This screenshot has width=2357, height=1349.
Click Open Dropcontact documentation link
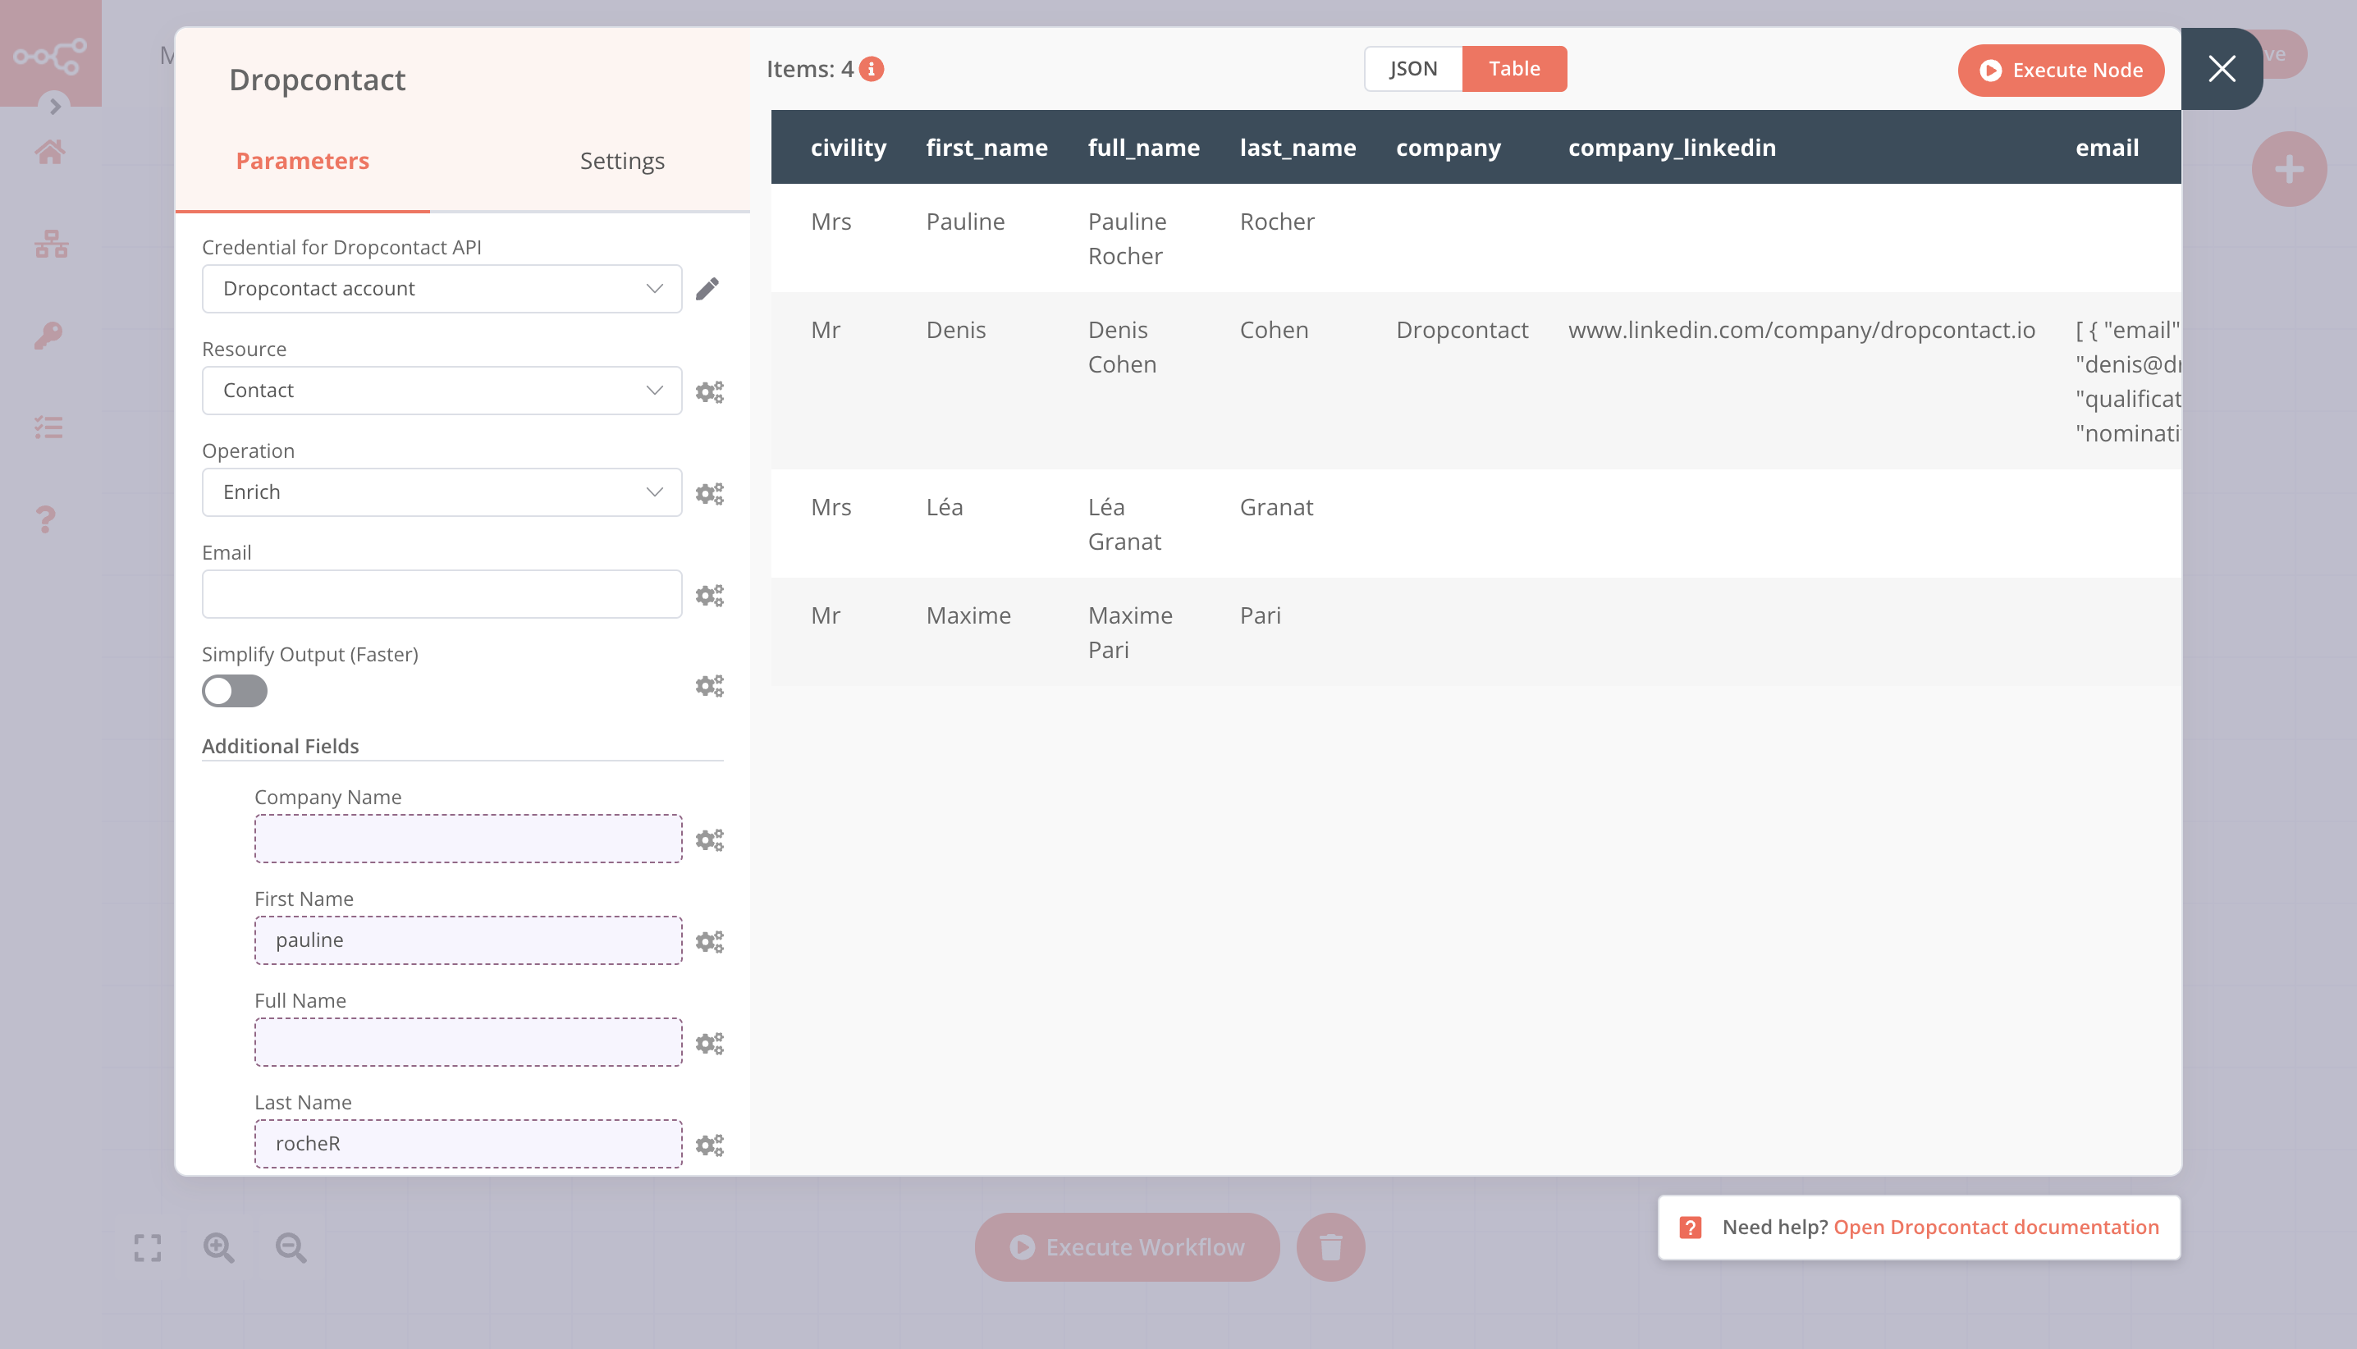1996,1226
